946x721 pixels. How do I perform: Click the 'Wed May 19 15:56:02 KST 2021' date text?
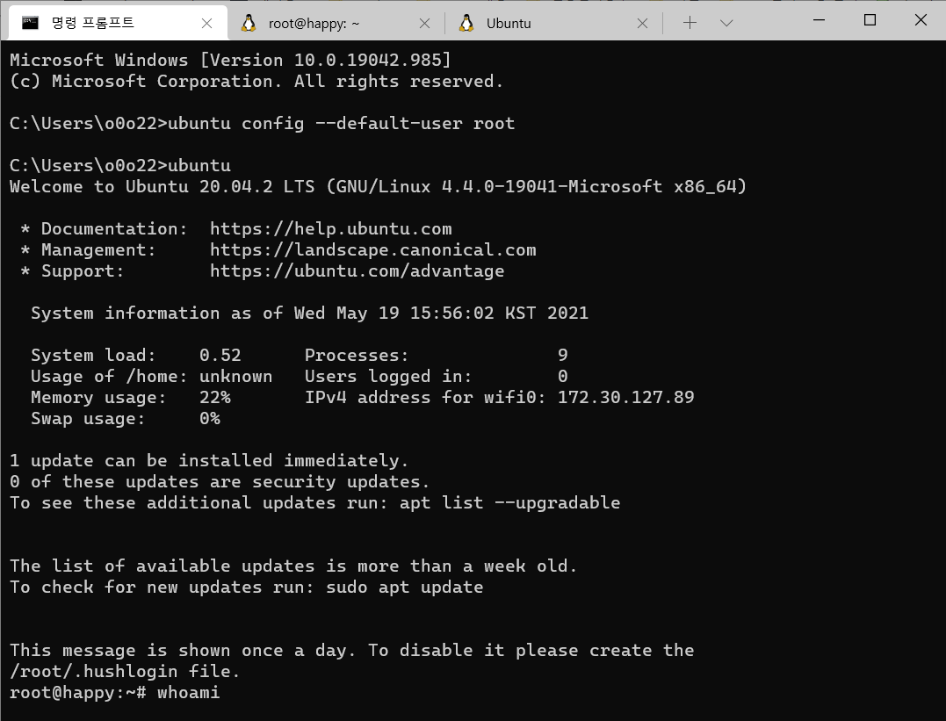click(441, 314)
